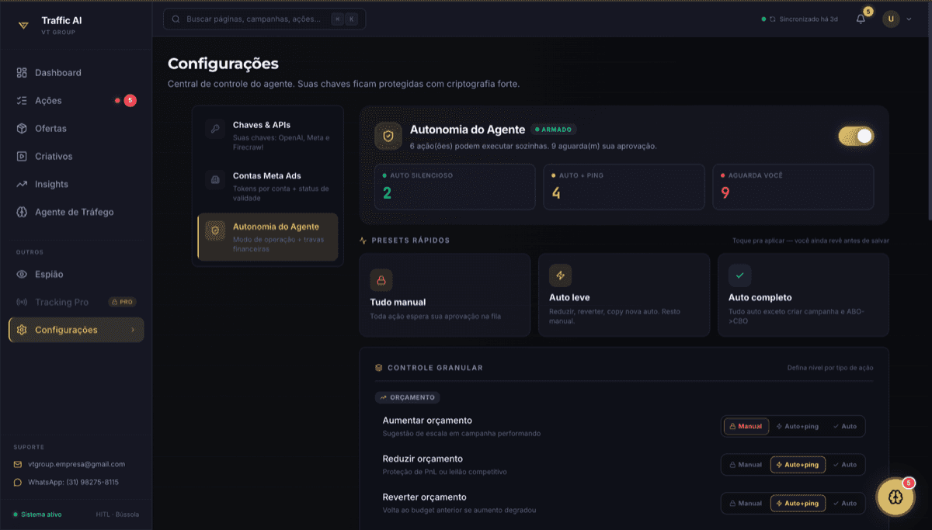Image resolution: width=932 pixels, height=530 pixels.
Task: Click the key icon of Chaves & APIs
Action: coord(215,129)
